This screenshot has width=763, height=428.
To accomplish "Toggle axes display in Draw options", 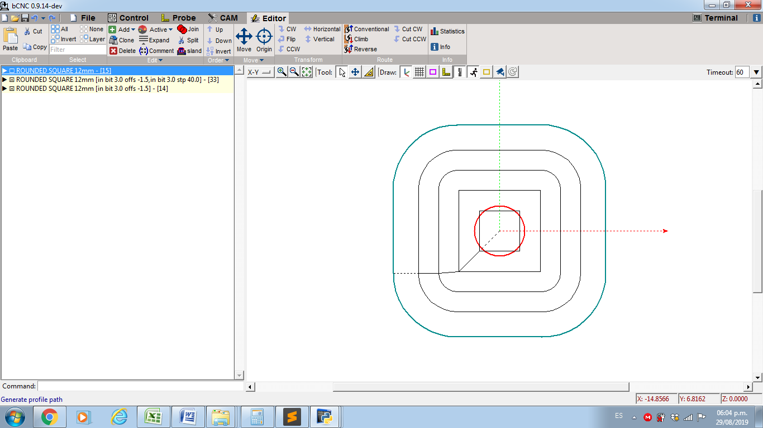I will pyautogui.click(x=406, y=72).
